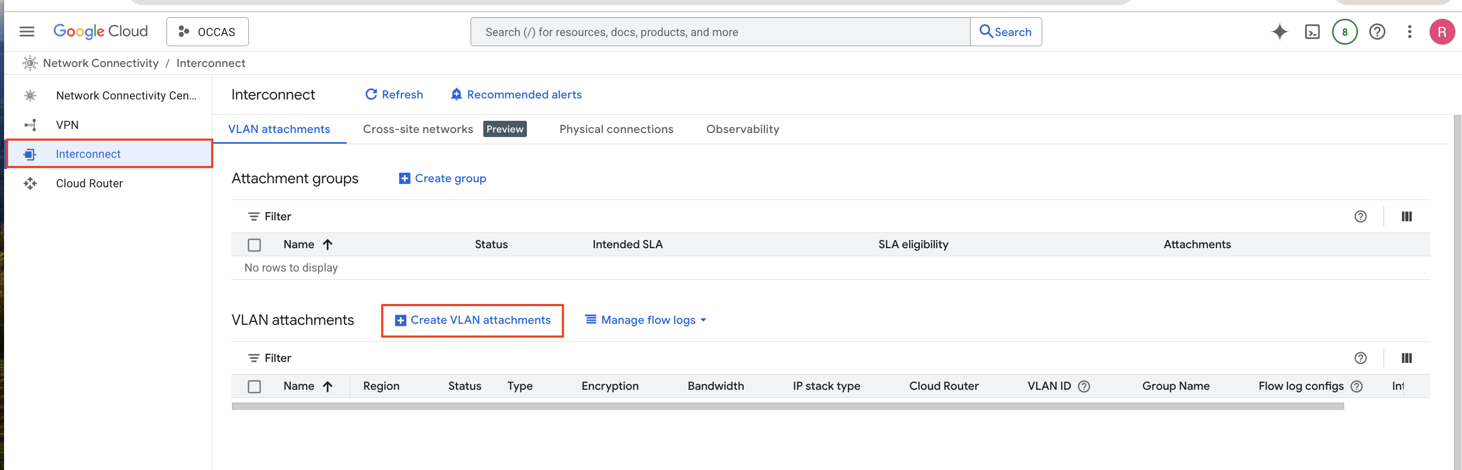The height and width of the screenshot is (470, 1462).
Task: Open the main navigation hamburger menu
Action: [27, 32]
